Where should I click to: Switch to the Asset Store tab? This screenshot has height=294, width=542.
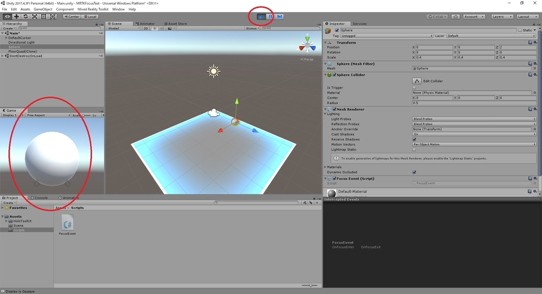click(176, 23)
